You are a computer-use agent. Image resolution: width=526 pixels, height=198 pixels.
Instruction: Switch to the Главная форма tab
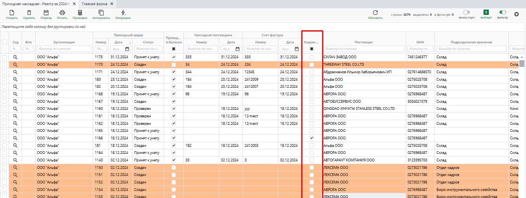pos(94,4)
